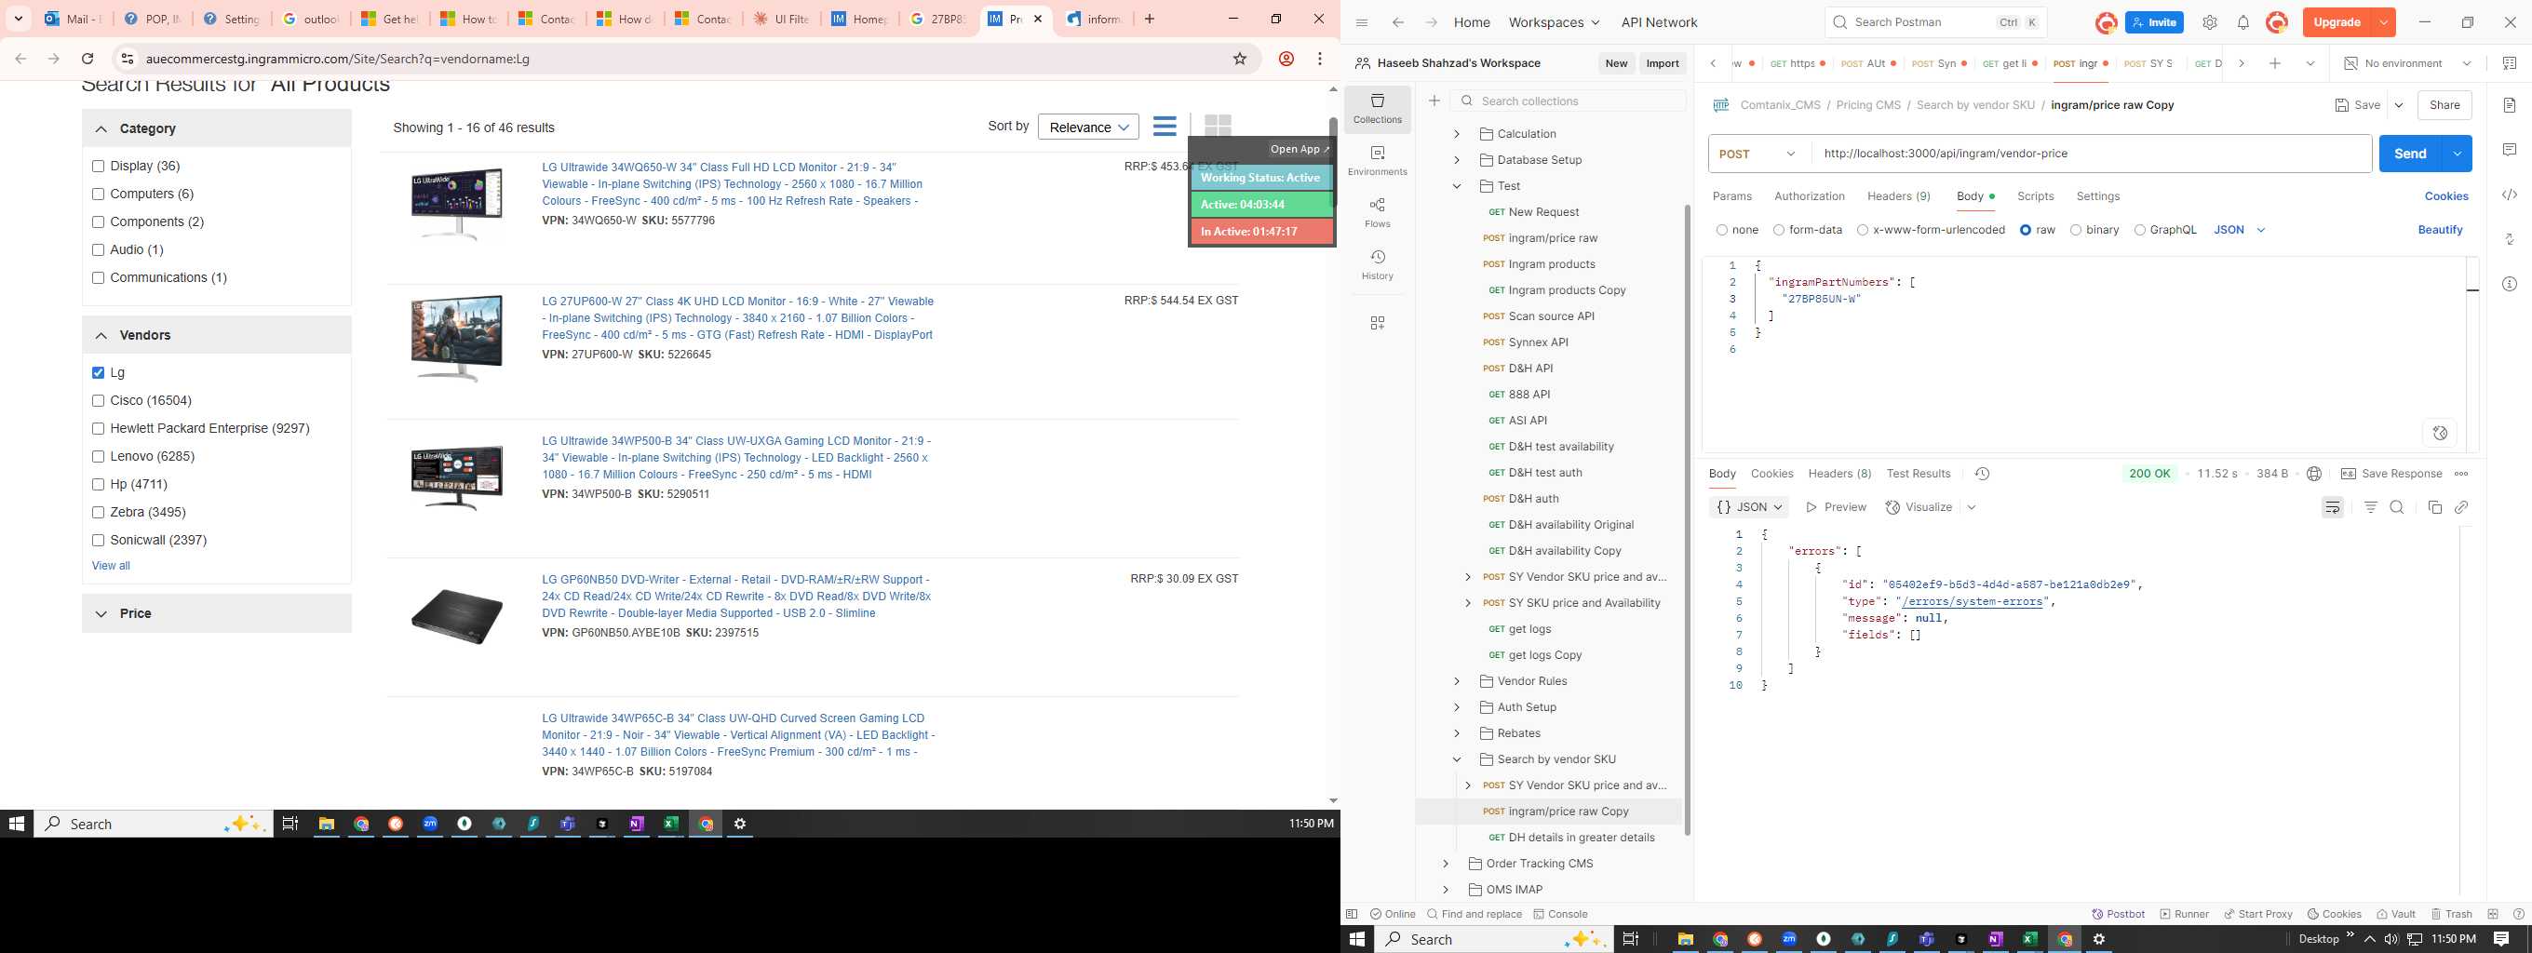
Task: Copy response body icon in Postman
Action: pyautogui.click(x=2434, y=507)
